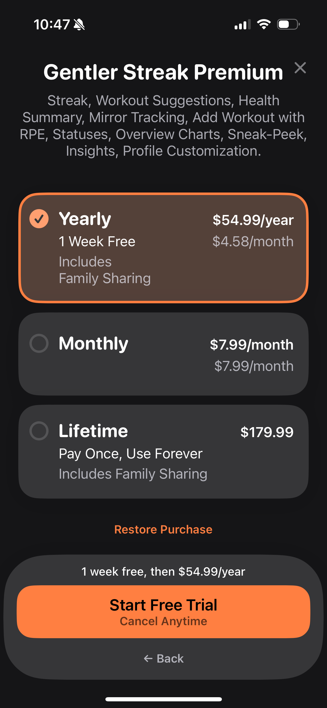Select the Yearly plan checkmark radio
Image resolution: width=327 pixels, height=708 pixels.
point(39,219)
